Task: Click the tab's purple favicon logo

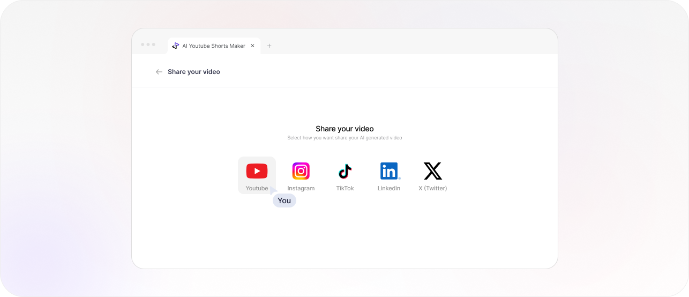Action: click(x=175, y=46)
